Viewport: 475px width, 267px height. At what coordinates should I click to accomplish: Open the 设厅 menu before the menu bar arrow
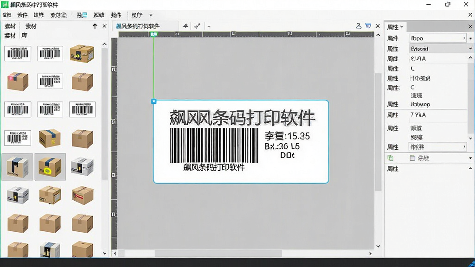click(137, 15)
